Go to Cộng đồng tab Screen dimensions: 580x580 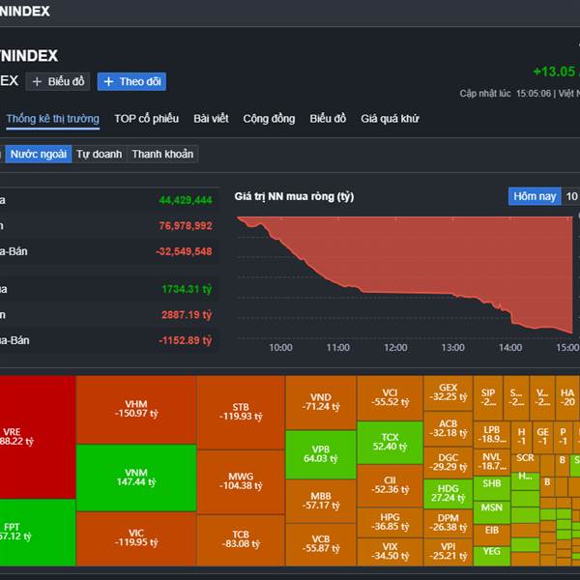[269, 119]
